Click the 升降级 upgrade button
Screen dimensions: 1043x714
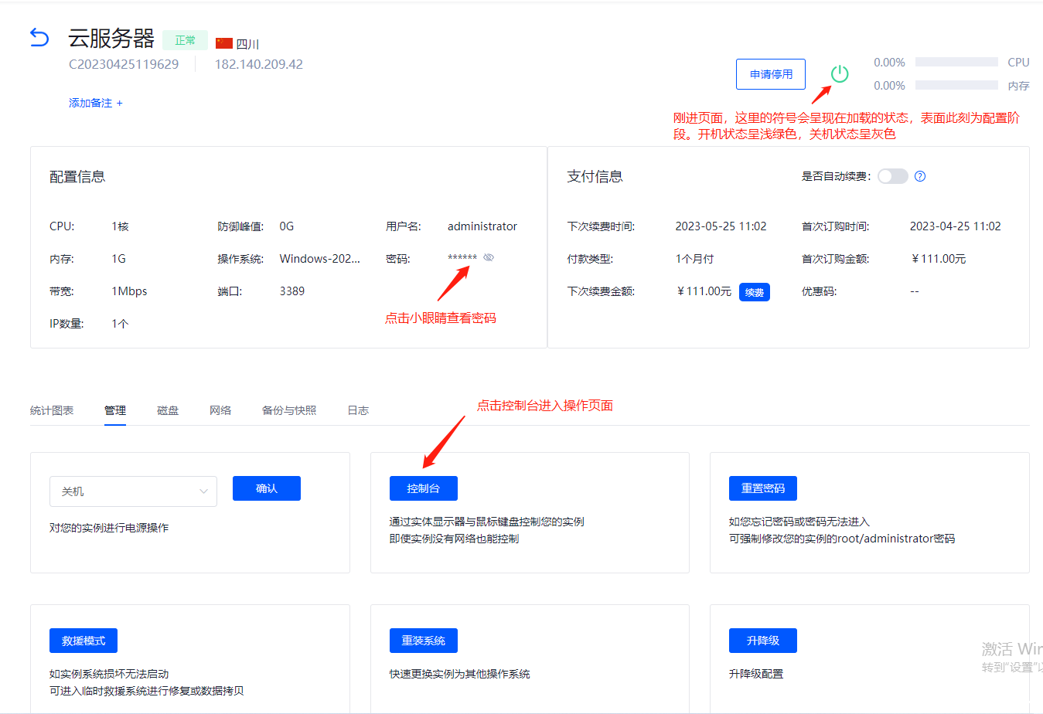pyautogui.click(x=762, y=640)
